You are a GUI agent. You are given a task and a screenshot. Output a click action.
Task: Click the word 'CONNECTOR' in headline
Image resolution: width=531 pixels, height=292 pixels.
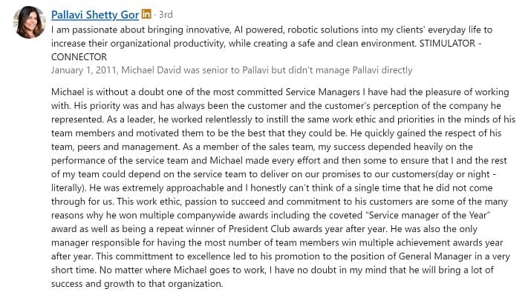click(79, 57)
